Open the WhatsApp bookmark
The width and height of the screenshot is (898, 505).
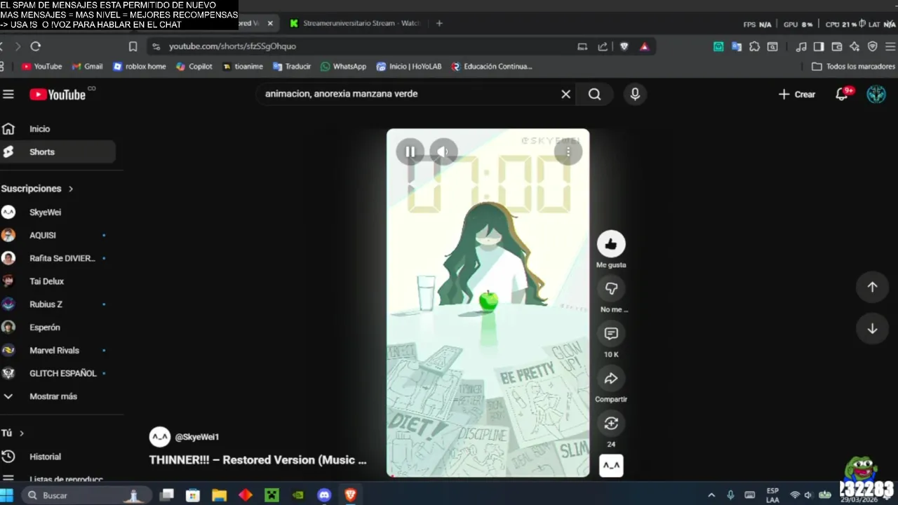[x=343, y=67]
